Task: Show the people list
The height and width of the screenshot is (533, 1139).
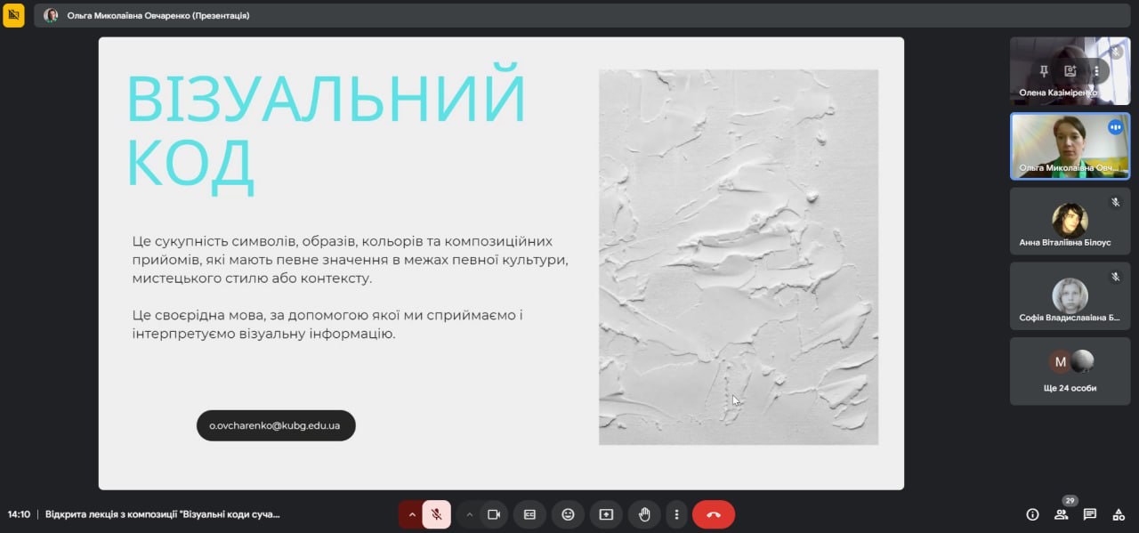Action: [1062, 514]
